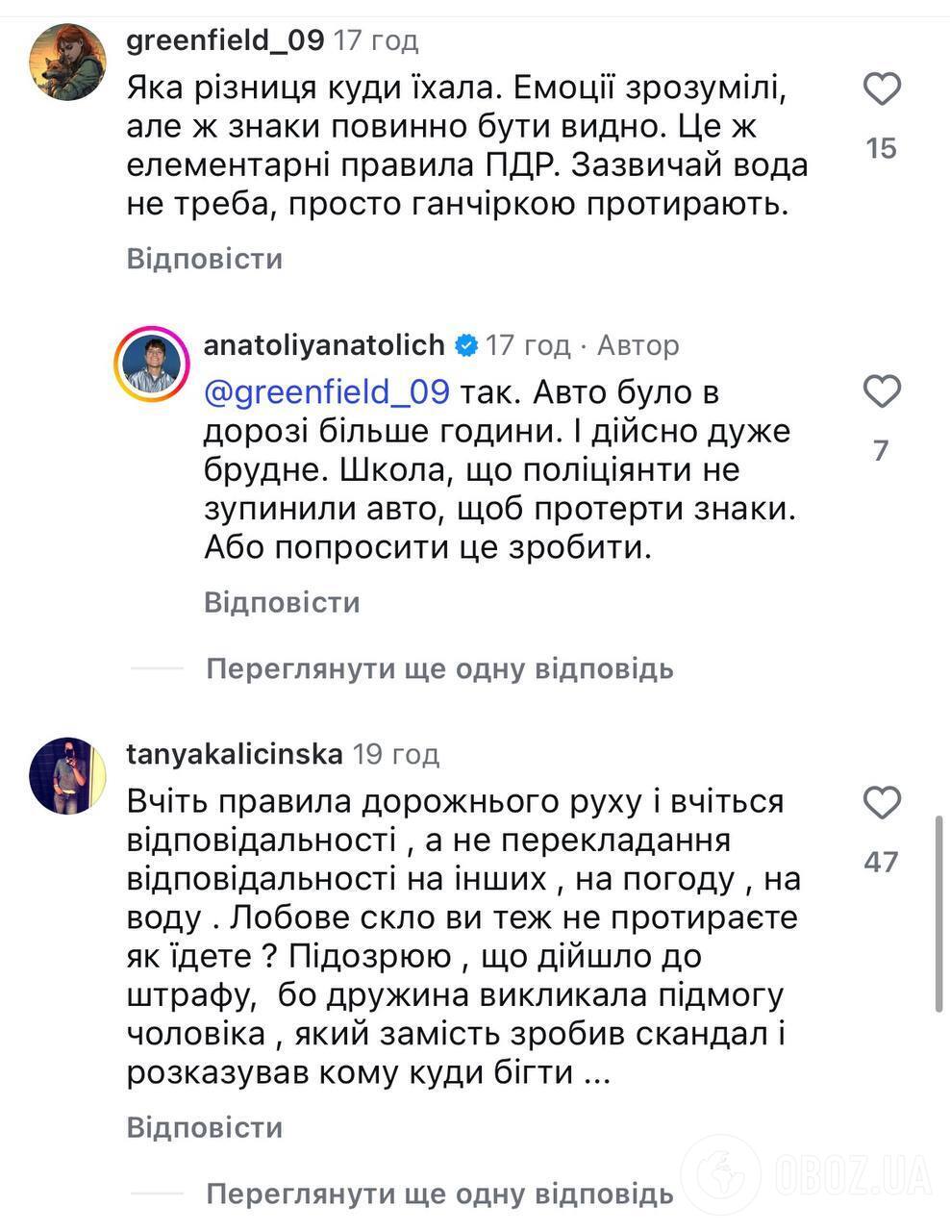Open the @greenfield_09 mention link
Viewport: 950px width, 1231px height.
pyautogui.click(x=326, y=391)
